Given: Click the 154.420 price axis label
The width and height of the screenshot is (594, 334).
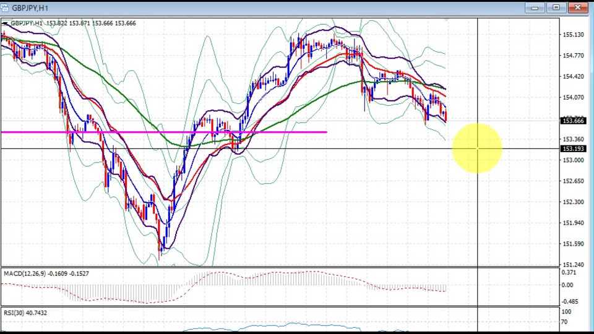Looking at the screenshot, I should [573, 77].
